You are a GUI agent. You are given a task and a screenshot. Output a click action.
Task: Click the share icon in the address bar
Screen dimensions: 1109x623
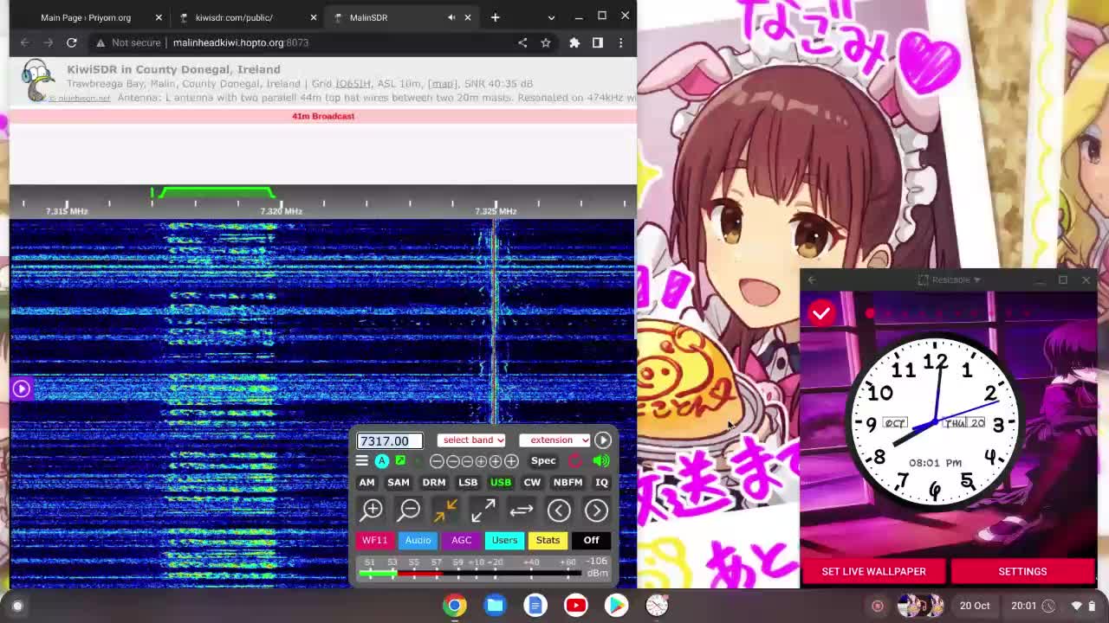point(522,42)
